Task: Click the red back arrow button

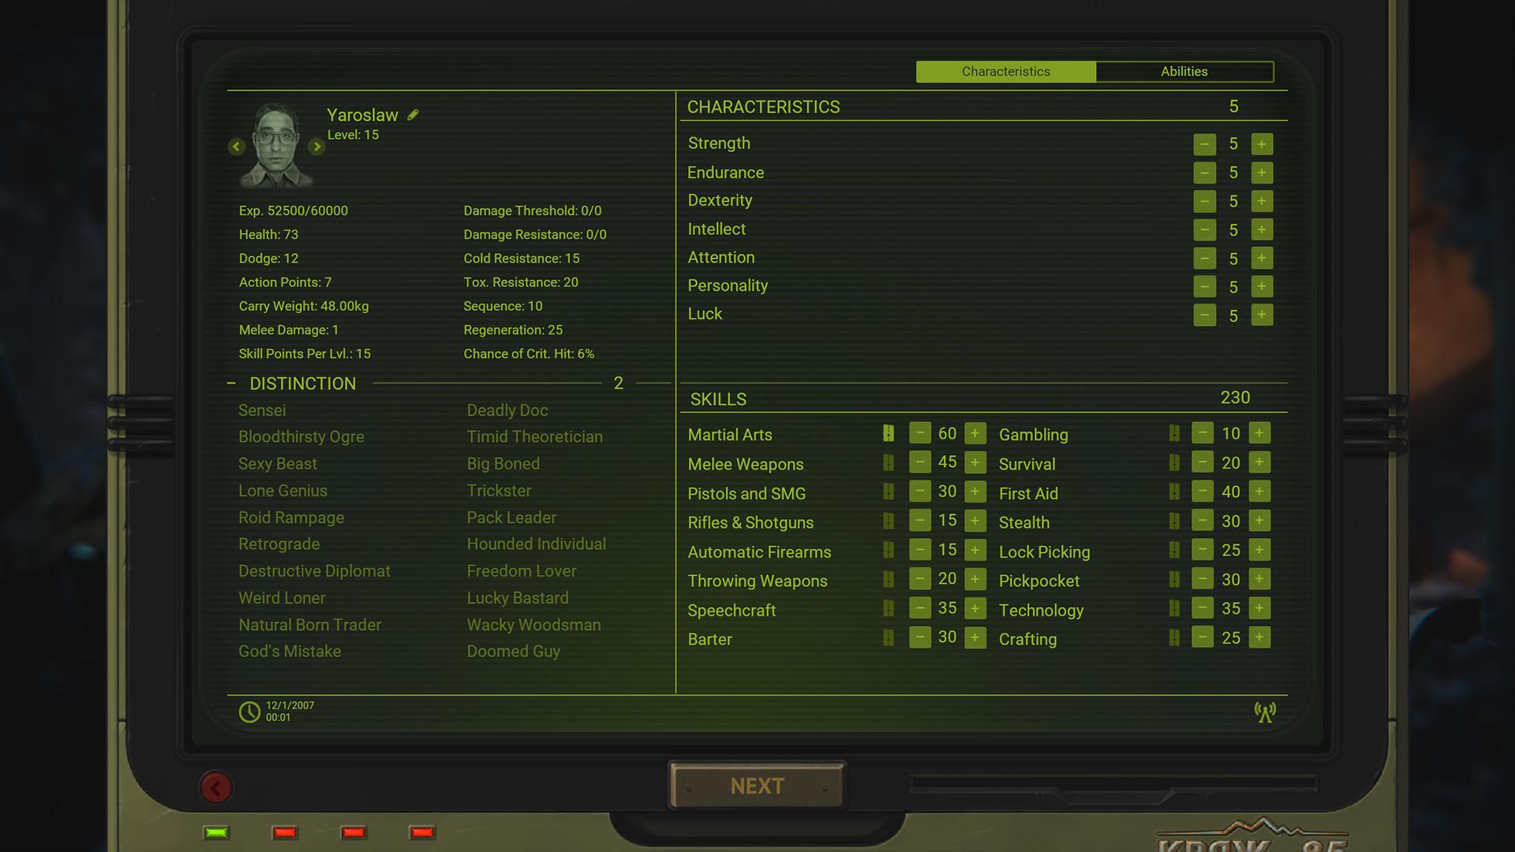Action: point(216,787)
